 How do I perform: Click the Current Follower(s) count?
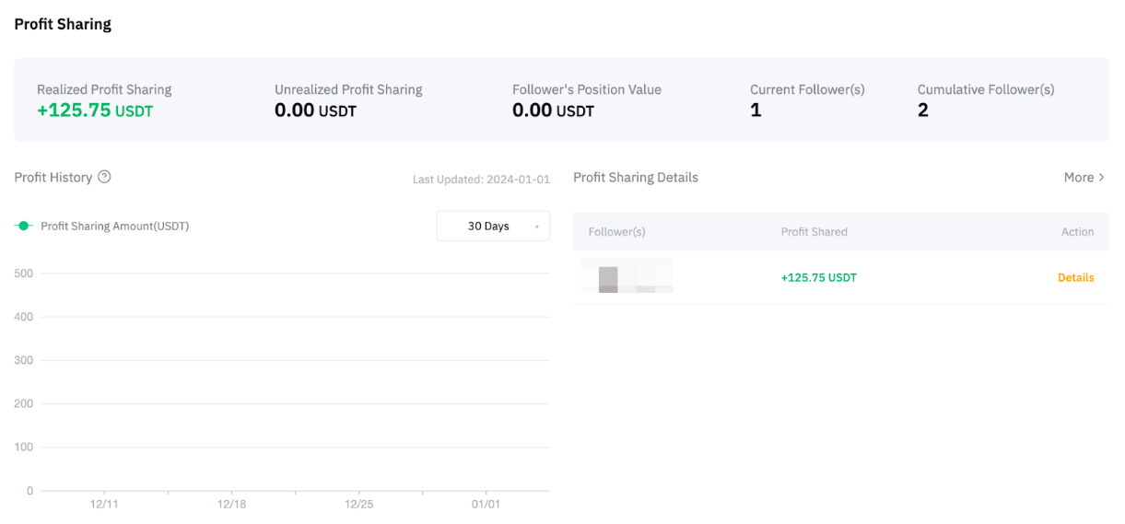tap(756, 111)
